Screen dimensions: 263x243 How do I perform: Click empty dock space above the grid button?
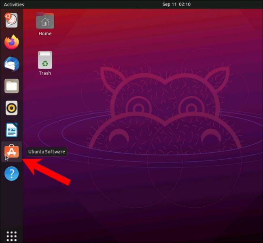(11, 207)
